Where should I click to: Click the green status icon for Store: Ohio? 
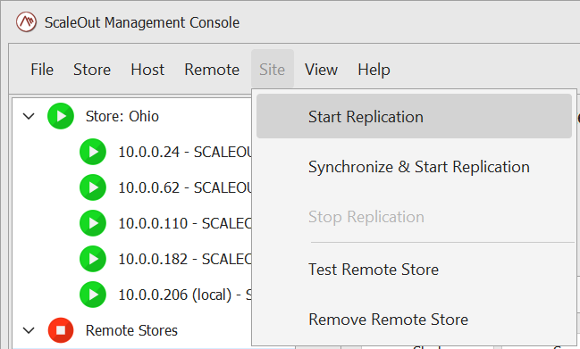61,116
